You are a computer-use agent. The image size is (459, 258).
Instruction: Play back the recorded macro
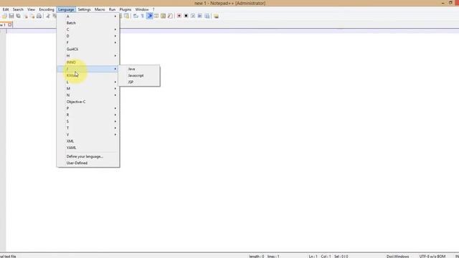(193, 16)
